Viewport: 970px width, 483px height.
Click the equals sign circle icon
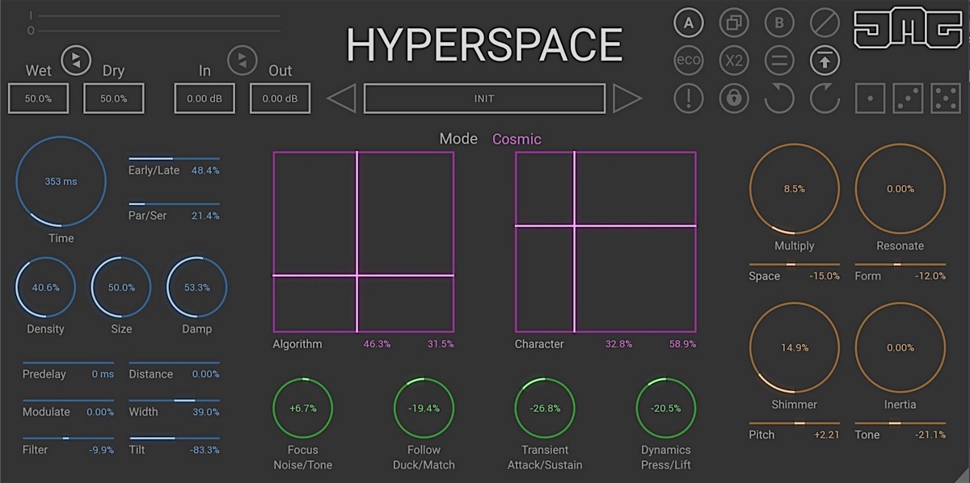779,61
